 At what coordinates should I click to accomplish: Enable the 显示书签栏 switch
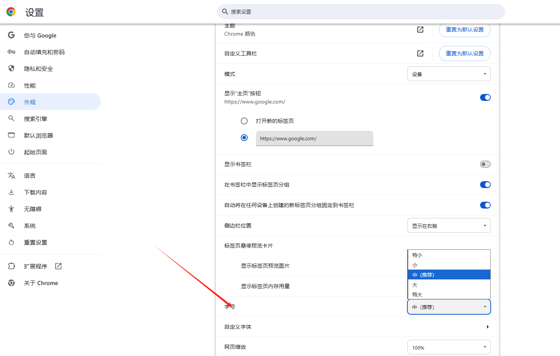click(x=485, y=164)
